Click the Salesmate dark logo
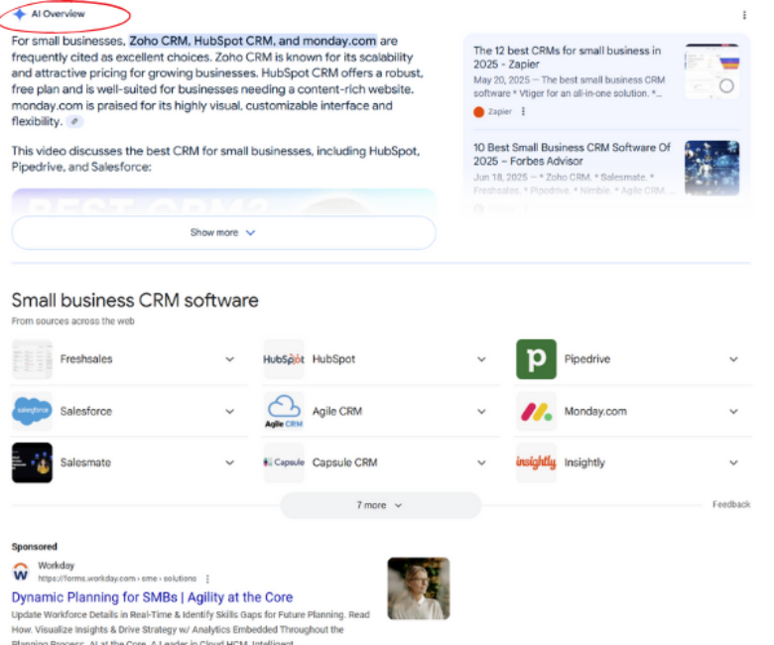Screen dimensions: 774x645 pyautogui.click(x=32, y=462)
